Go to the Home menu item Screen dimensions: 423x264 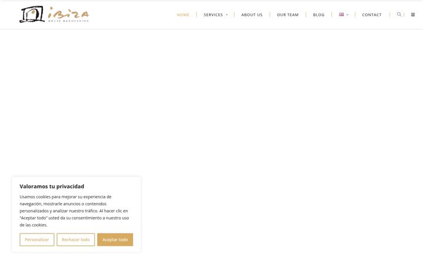click(183, 15)
